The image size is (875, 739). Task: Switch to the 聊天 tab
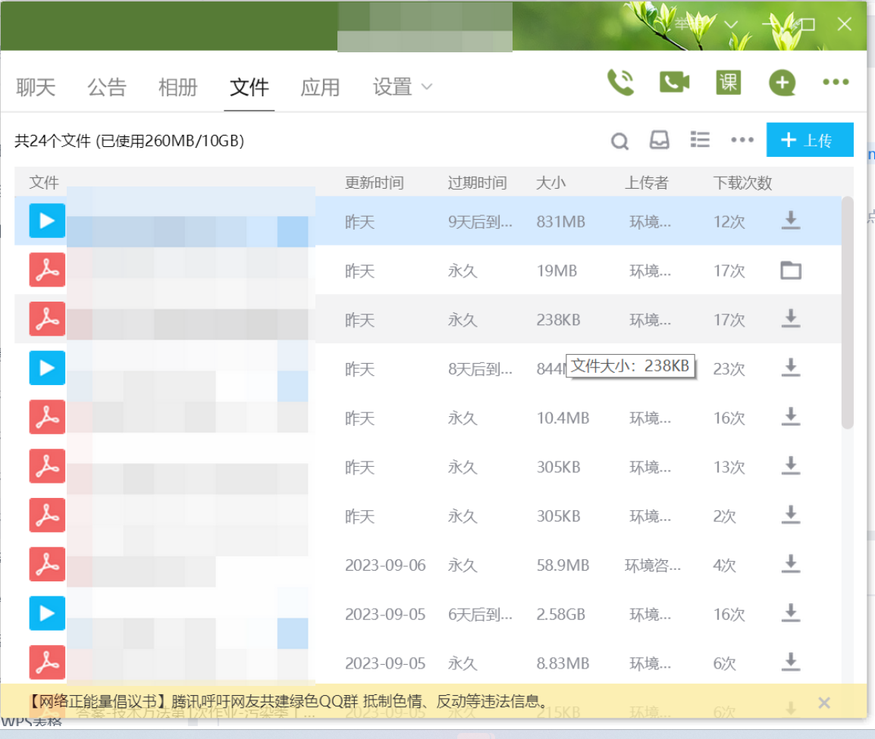[36, 87]
